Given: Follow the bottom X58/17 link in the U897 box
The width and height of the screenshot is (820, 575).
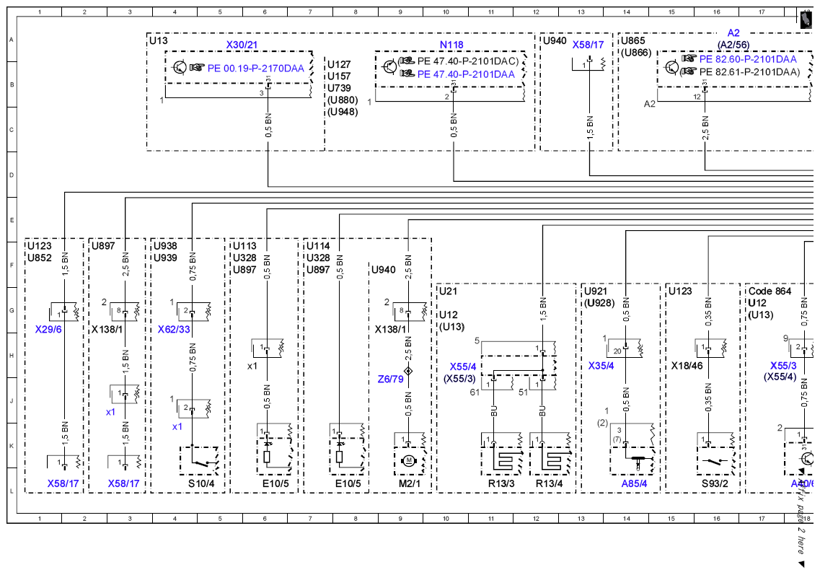Looking at the screenshot, I should pos(124,483).
